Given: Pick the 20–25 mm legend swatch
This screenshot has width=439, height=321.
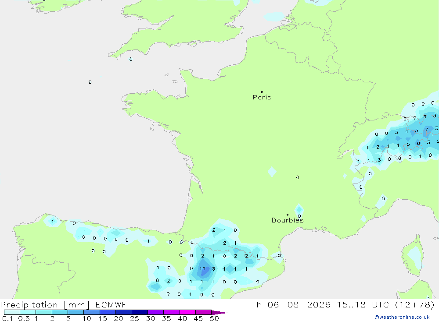Looking at the screenshot, I should (x=124, y=312).
